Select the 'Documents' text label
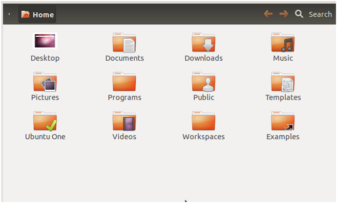The image size is (337, 203). point(124,58)
